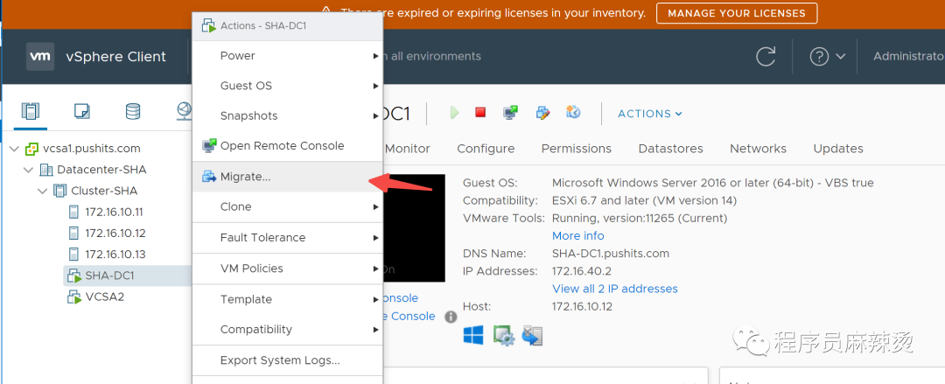945x384 pixels.
Task: Collapse the vcsa1.pushits.com tree node
Action: tap(14, 149)
